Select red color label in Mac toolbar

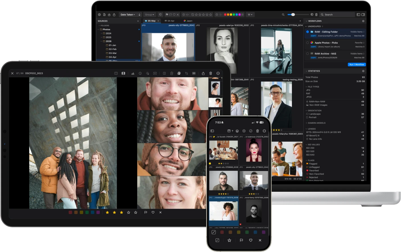(x=225, y=15)
